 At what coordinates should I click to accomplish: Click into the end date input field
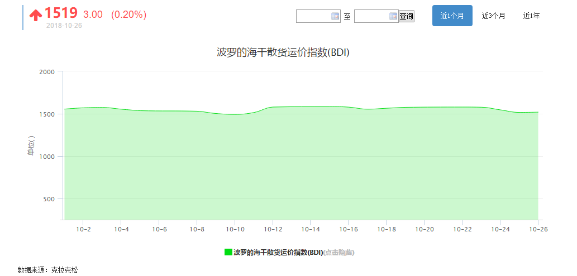[376, 16]
